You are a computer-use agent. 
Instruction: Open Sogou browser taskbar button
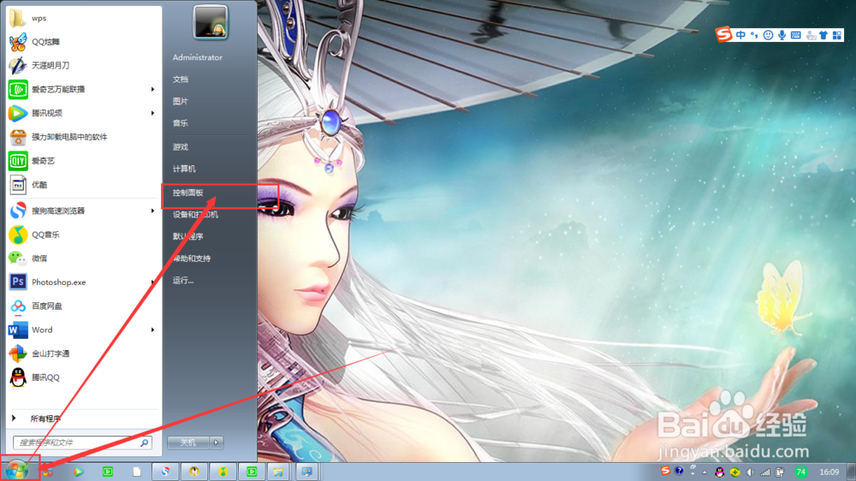(x=165, y=472)
